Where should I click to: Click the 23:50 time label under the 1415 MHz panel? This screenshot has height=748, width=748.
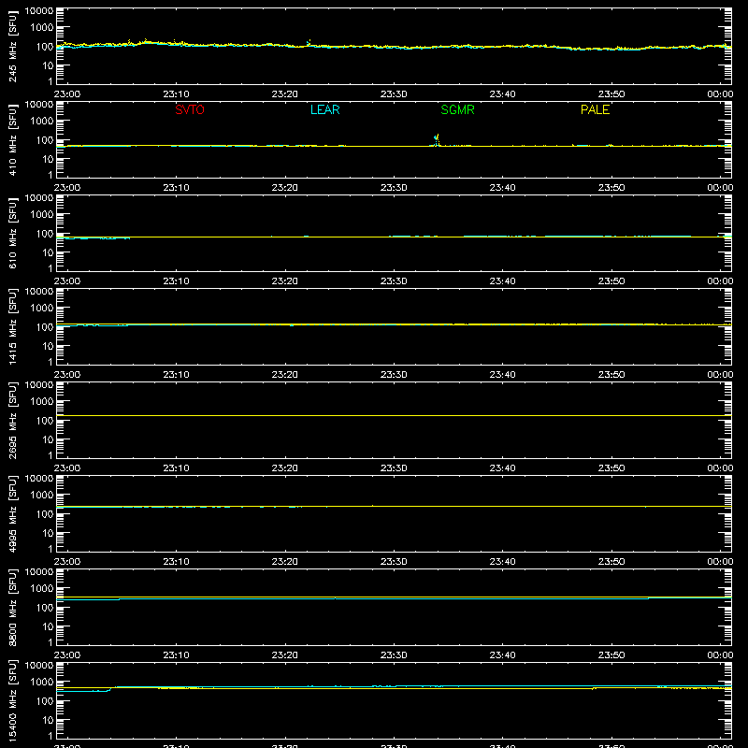(611, 375)
